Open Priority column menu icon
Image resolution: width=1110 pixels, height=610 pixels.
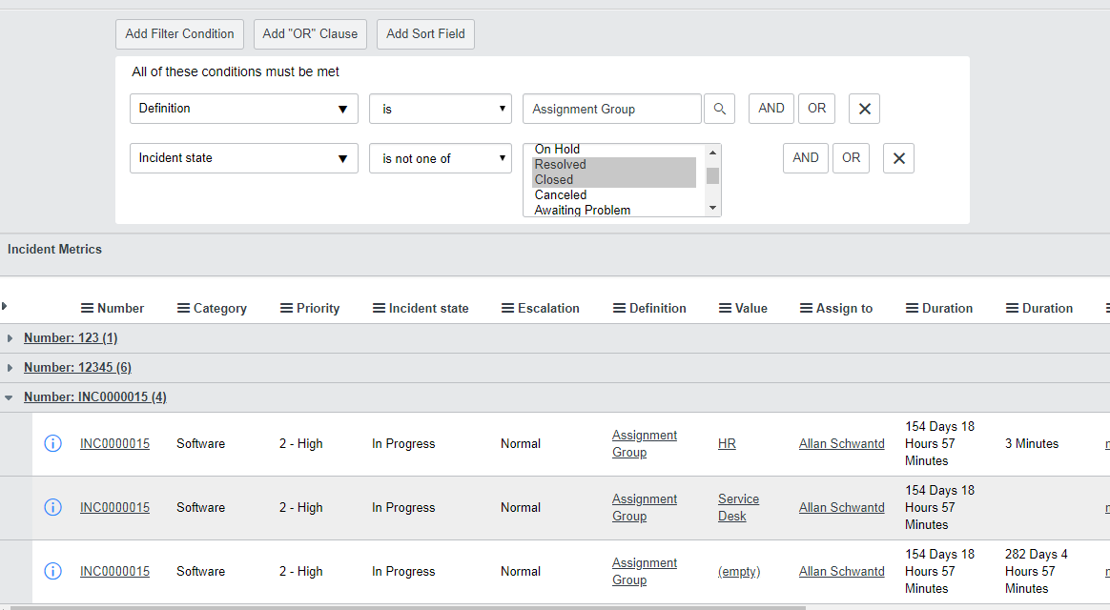click(287, 309)
